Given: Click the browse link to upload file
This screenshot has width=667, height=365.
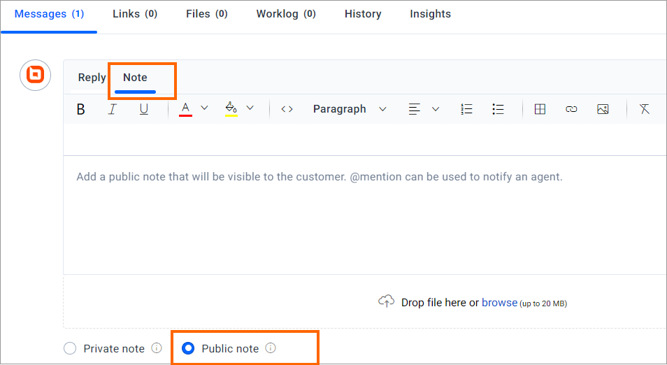Looking at the screenshot, I should pyautogui.click(x=499, y=303).
